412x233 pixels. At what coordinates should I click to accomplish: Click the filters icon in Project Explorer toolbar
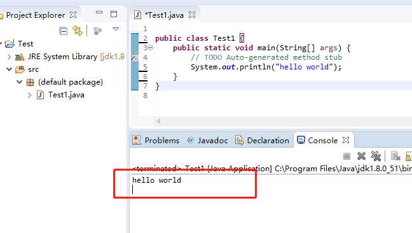[x=97, y=31]
